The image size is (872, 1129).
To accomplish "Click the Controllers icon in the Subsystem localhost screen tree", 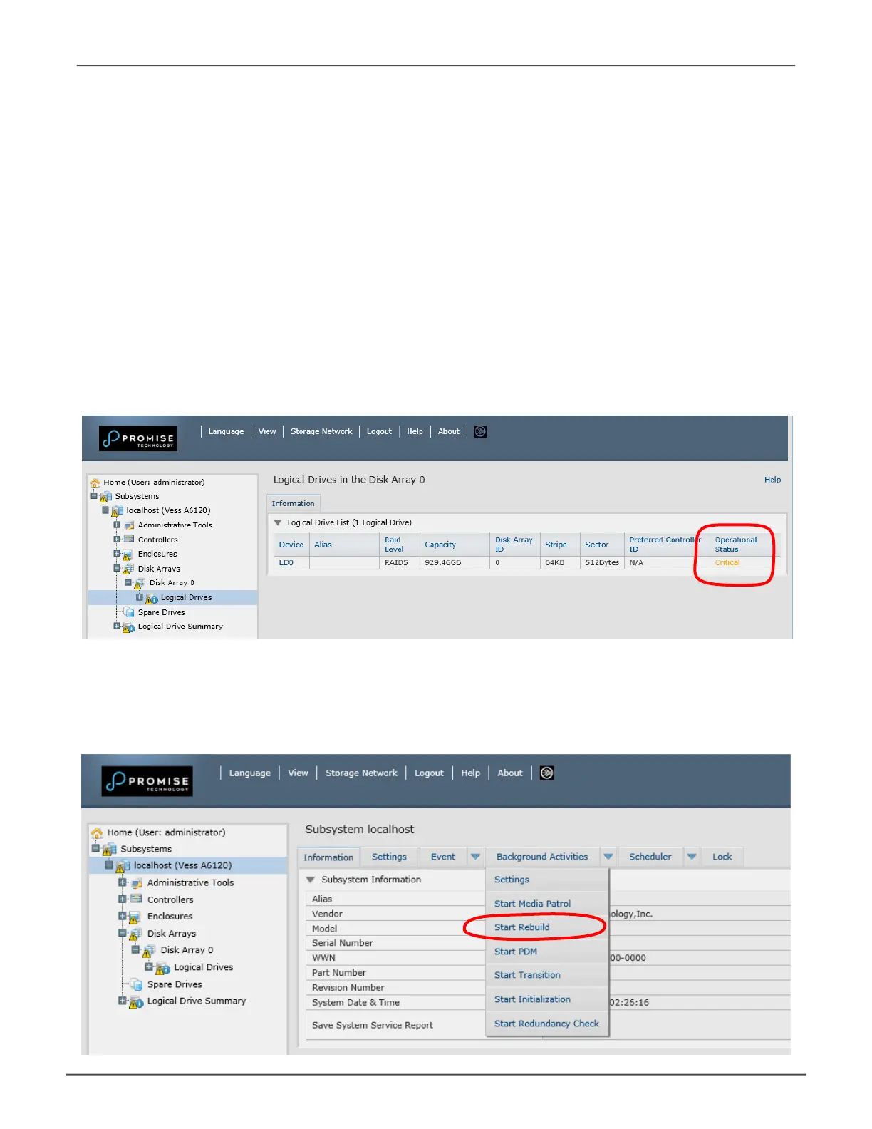I will click(x=136, y=899).
